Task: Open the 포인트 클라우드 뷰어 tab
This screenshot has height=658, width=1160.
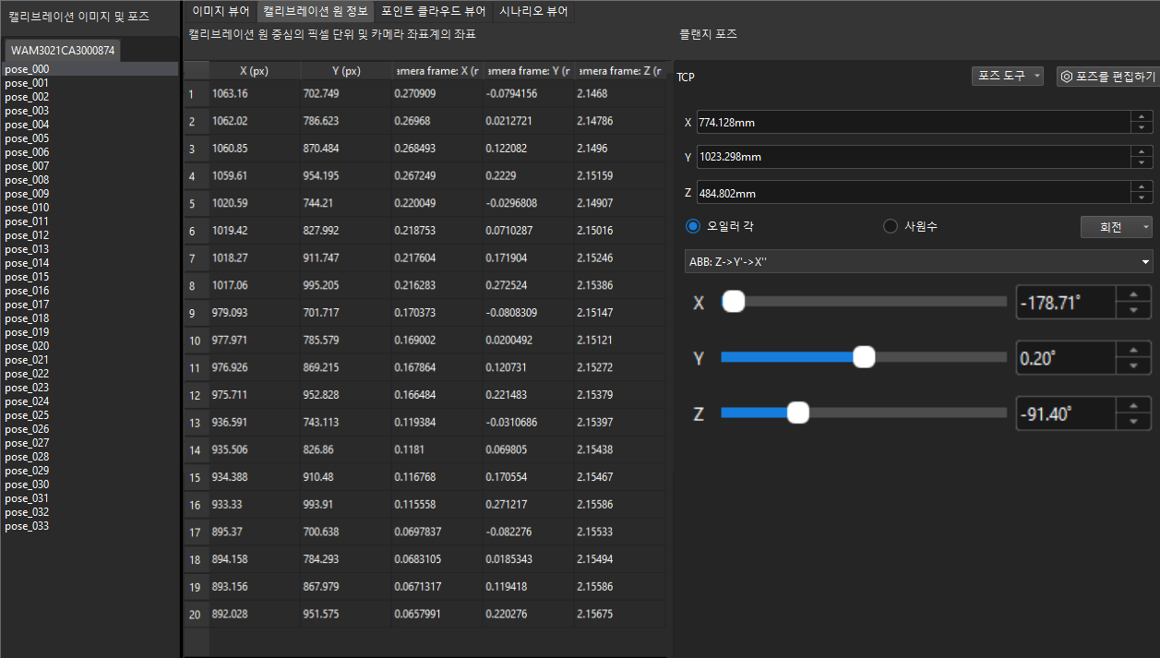Action: tap(434, 11)
